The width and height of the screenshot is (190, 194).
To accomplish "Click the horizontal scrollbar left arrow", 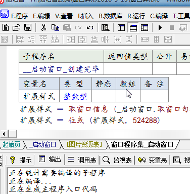I will tap(4, 134).
